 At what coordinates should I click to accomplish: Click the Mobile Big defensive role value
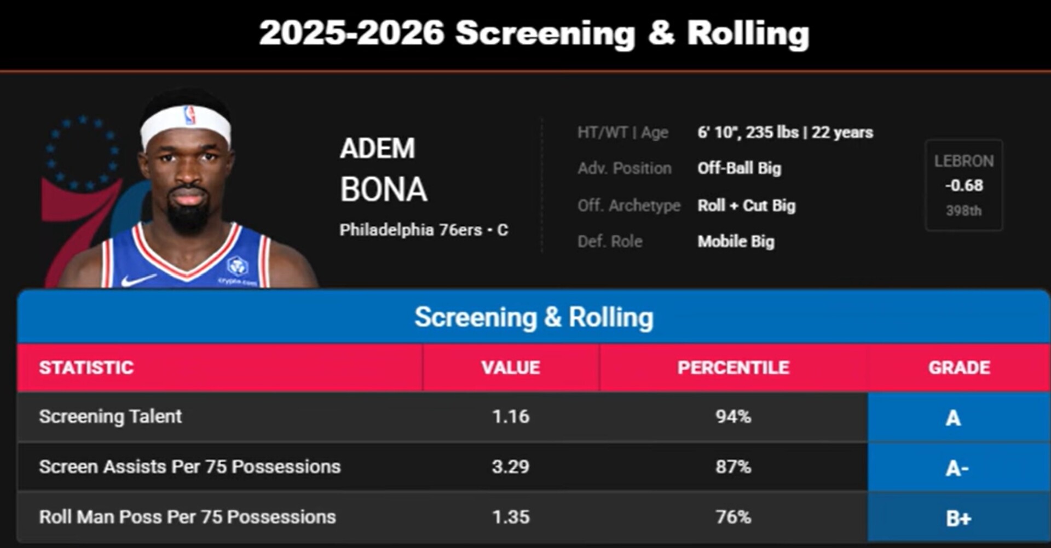736,242
